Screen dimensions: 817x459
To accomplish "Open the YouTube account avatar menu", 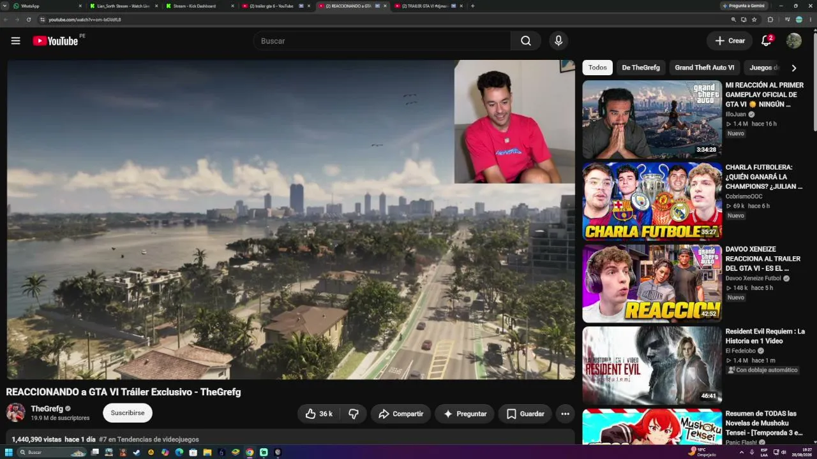I will [794, 41].
